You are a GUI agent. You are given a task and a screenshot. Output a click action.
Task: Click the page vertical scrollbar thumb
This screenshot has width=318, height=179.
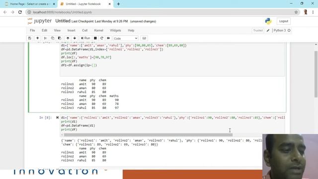(x=316, y=74)
